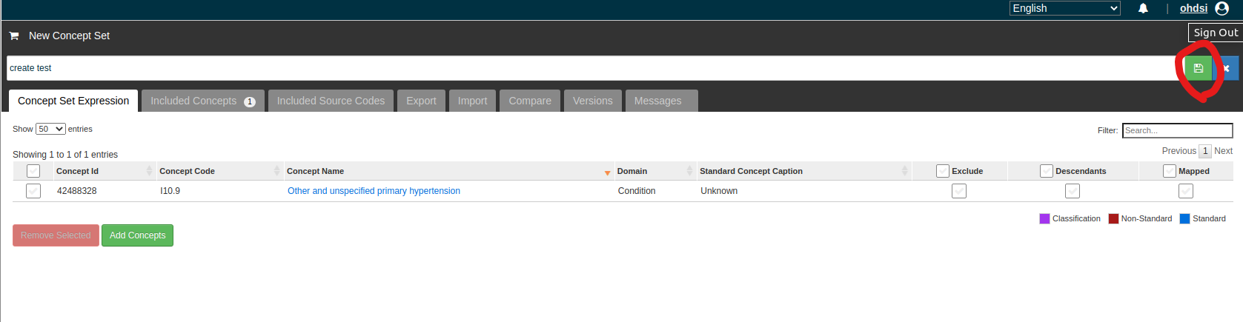Click the purple Classification legend swatch
The width and height of the screenshot is (1243, 322).
click(1044, 218)
